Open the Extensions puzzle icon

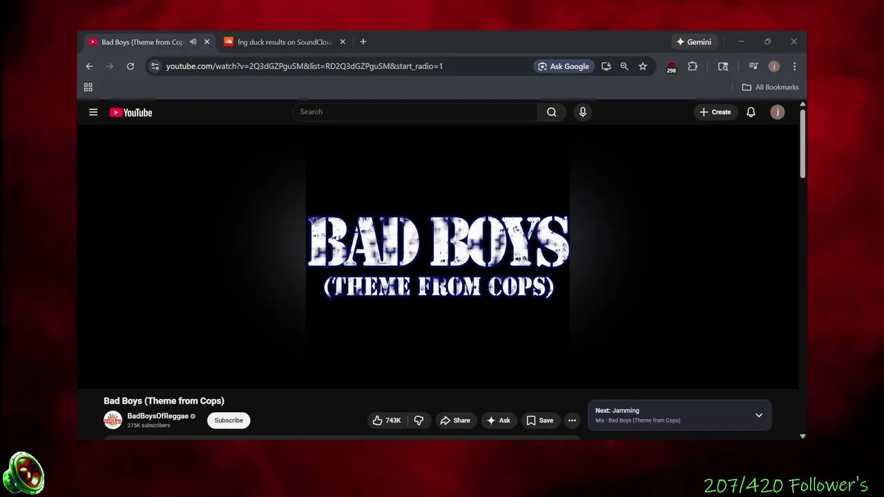693,66
